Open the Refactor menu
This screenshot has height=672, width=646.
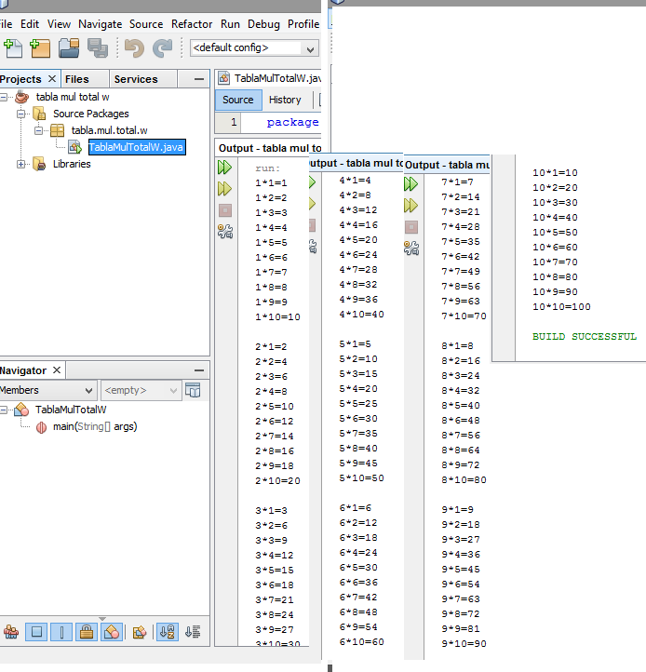192,24
